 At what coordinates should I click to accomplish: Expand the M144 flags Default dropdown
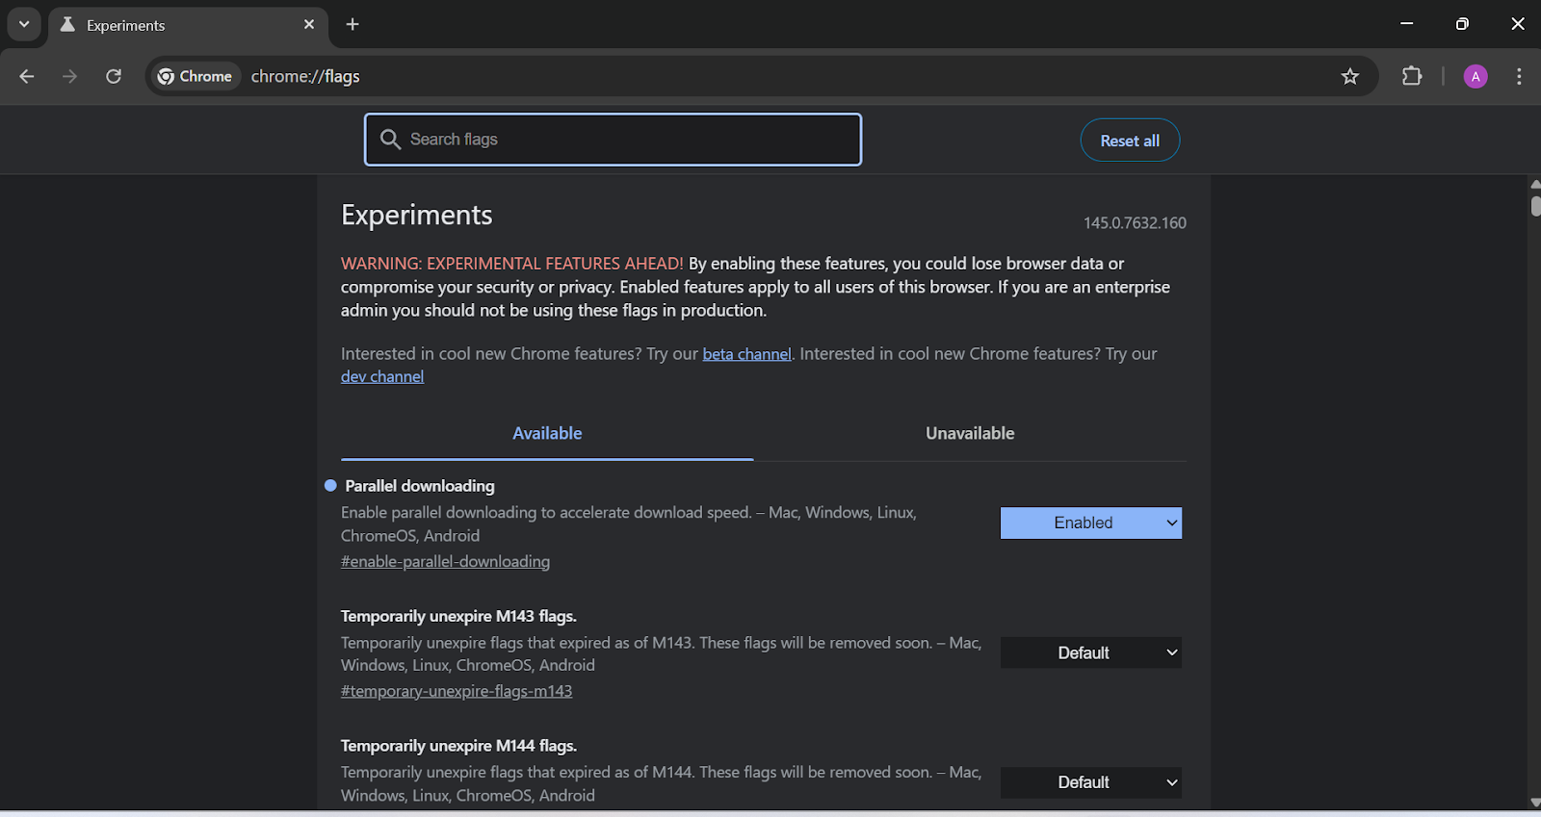1090,782
